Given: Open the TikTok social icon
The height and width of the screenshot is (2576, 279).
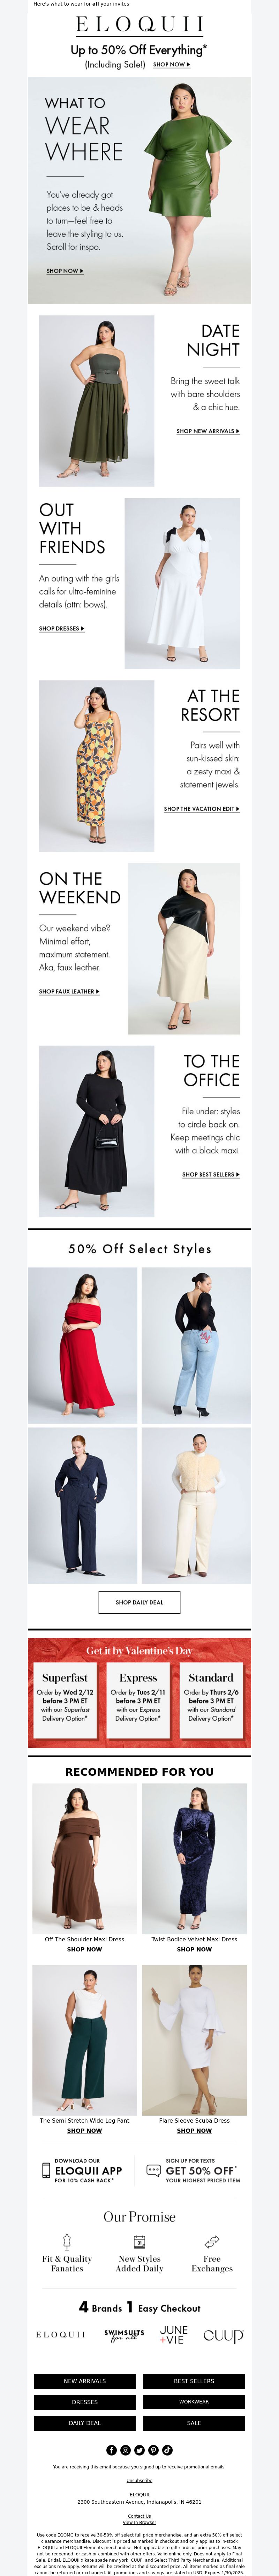Looking at the screenshot, I should point(167,2450).
